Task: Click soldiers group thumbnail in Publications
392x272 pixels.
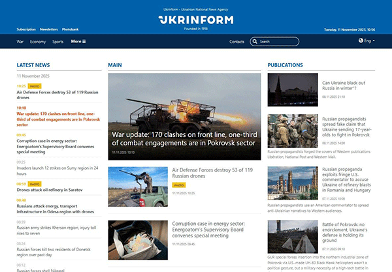Action: coord(293,131)
